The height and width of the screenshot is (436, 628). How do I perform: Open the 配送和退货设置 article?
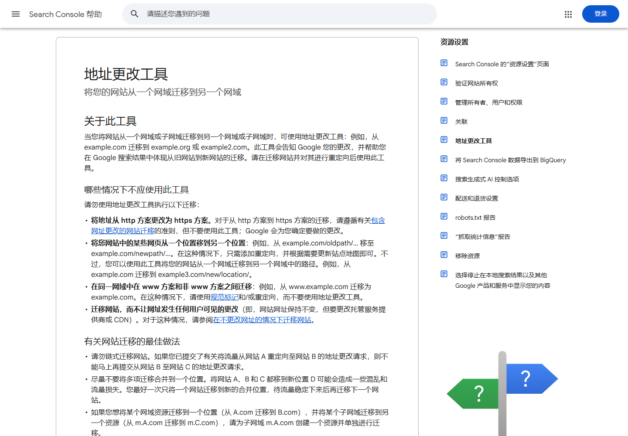click(477, 198)
